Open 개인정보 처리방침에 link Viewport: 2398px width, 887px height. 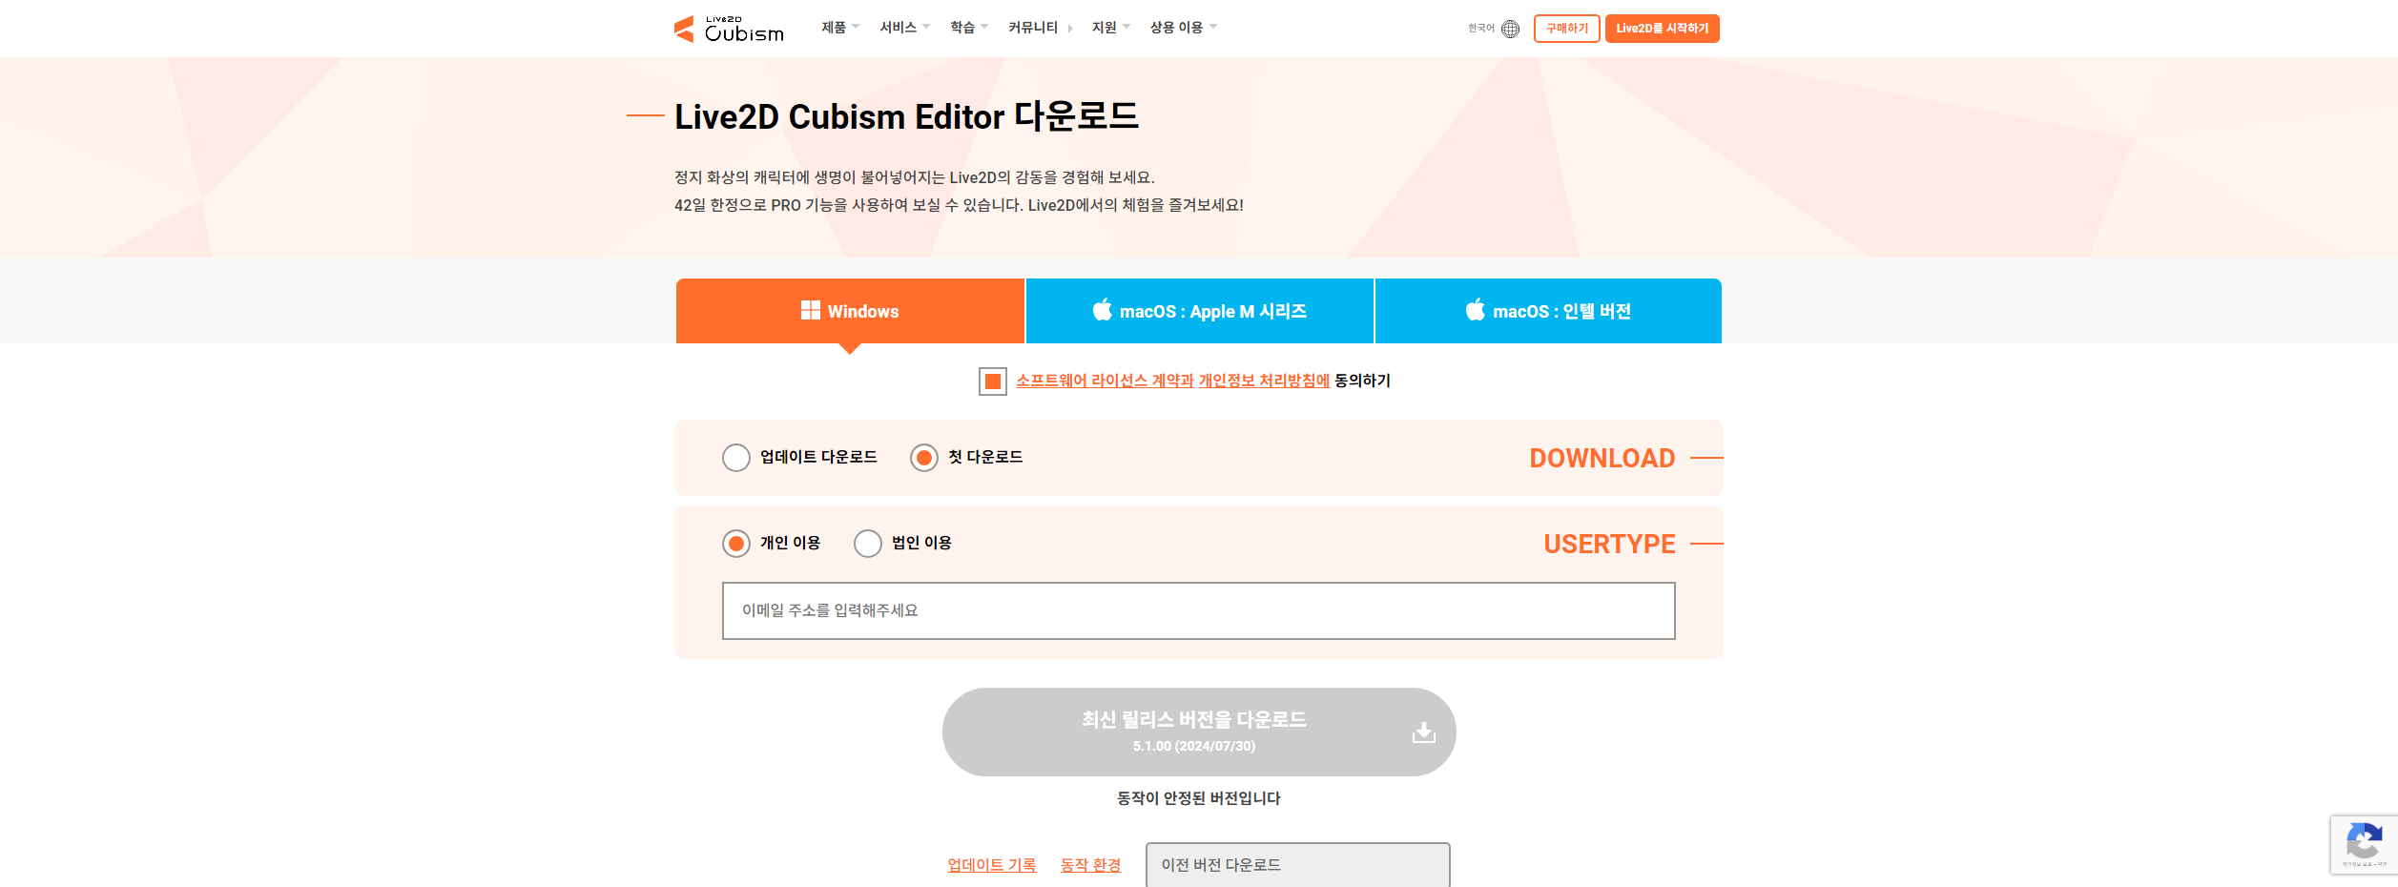click(x=1264, y=381)
